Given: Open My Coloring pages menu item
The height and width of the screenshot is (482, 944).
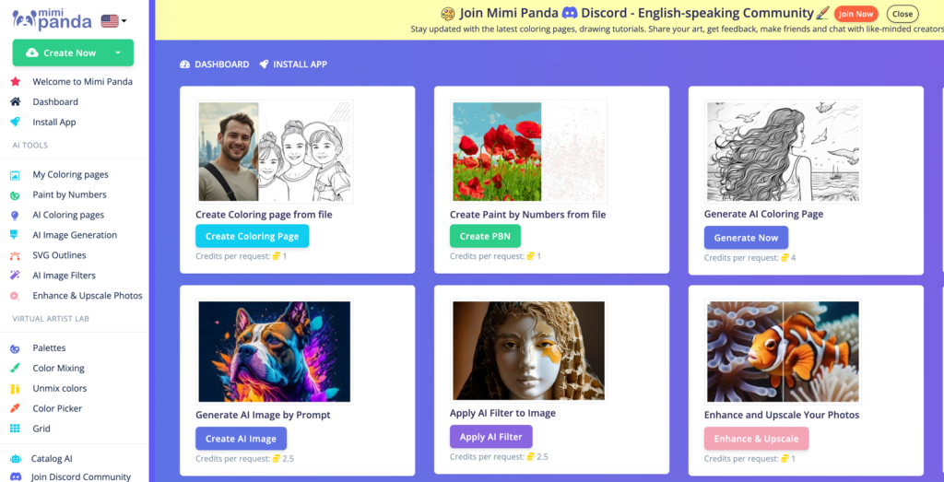Looking at the screenshot, I should click(70, 174).
